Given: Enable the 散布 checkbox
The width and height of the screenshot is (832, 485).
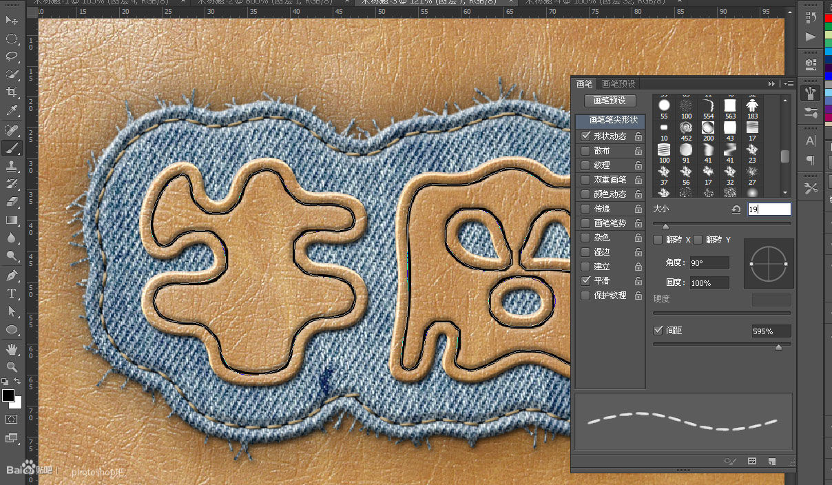Looking at the screenshot, I should (x=585, y=151).
